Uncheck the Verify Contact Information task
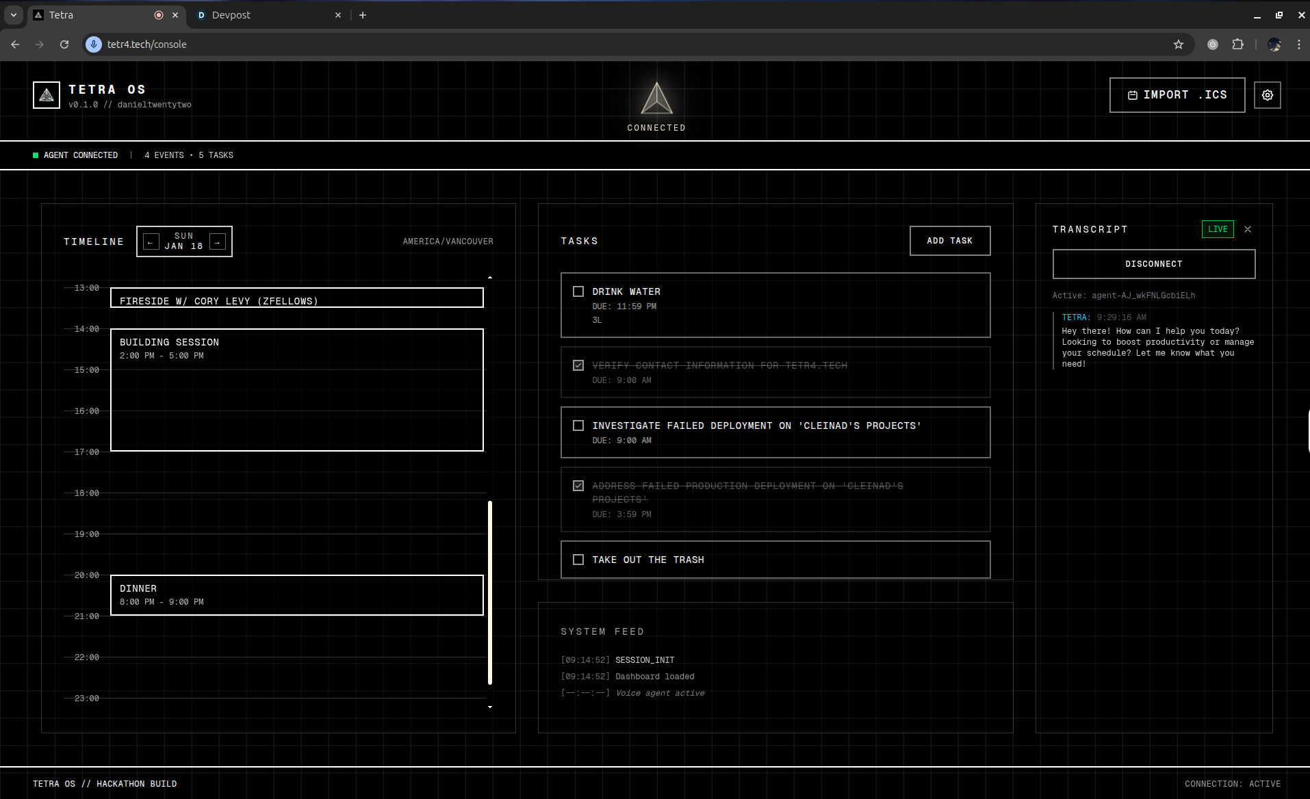 pos(578,365)
